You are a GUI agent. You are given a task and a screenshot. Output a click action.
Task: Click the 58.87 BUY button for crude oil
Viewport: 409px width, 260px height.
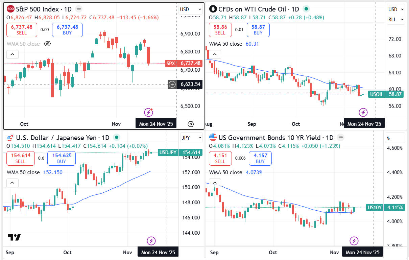[x=258, y=30]
